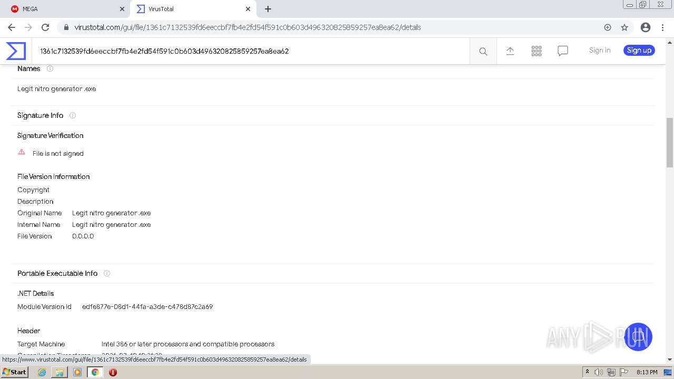Open the comments speech bubble icon

[563, 51]
